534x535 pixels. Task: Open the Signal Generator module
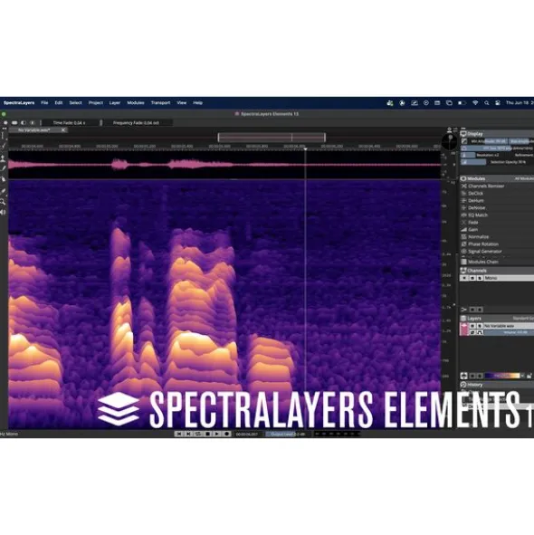(484, 251)
